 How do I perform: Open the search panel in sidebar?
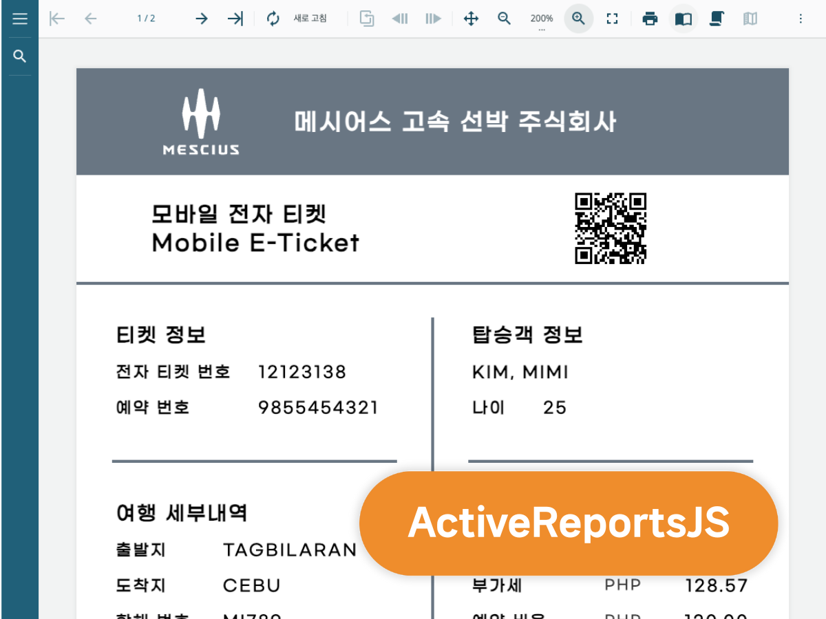[x=19, y=56]
